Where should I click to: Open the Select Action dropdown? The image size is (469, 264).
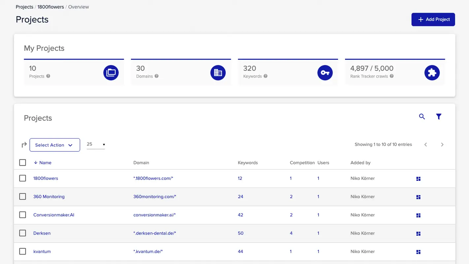coord(55,145)
